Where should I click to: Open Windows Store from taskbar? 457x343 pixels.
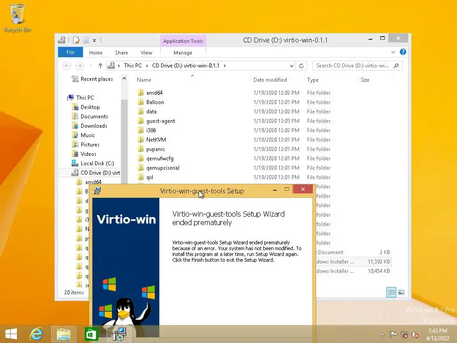point(91,334)
